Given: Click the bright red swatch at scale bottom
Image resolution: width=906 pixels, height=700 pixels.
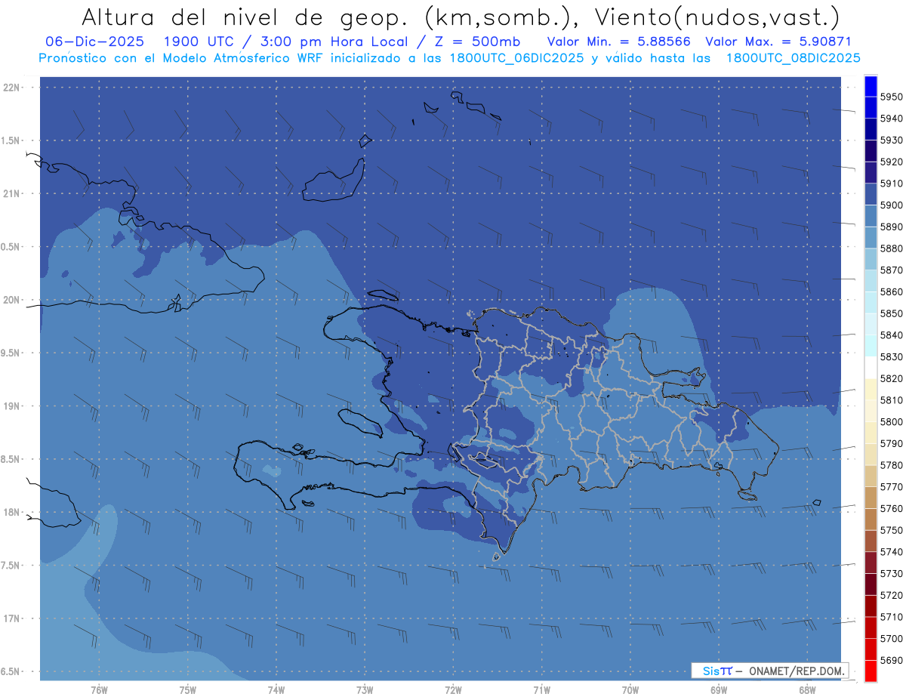Looking at the screenshot, I should pos(871,671).
